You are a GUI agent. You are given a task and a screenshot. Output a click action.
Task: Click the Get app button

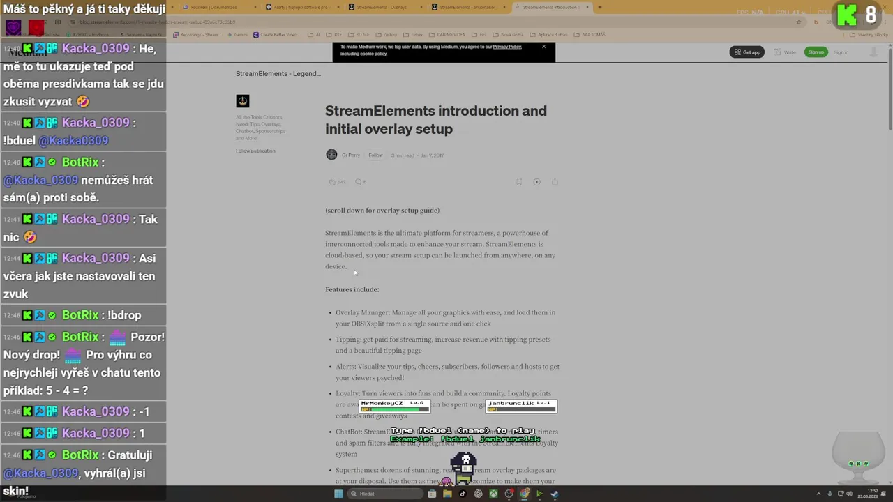pyautogui.click(x=747, y=52)
